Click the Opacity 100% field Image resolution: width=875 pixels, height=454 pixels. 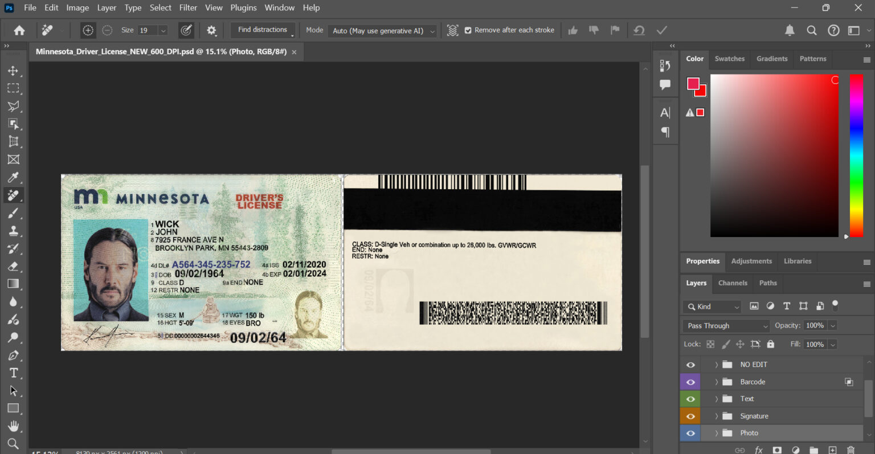tap(815, 326)
